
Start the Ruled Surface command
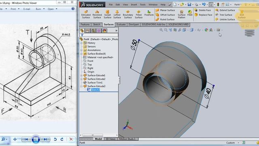click(165, 19)
